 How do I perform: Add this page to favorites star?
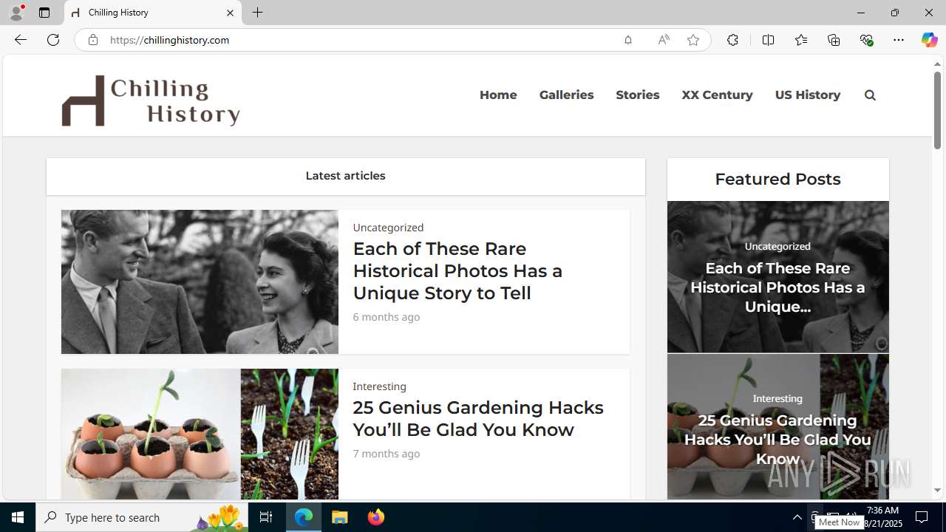pyautogui.click(x=693, y=40)
